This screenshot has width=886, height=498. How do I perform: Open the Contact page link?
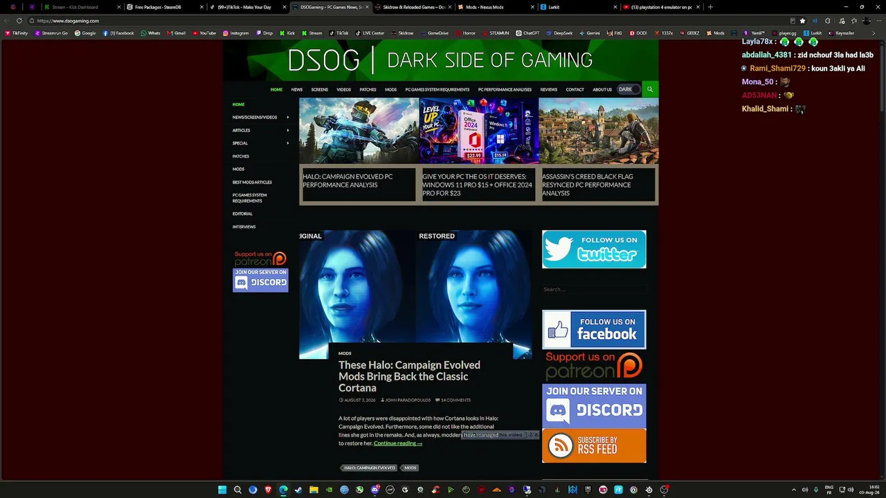(x=575, y=89)
